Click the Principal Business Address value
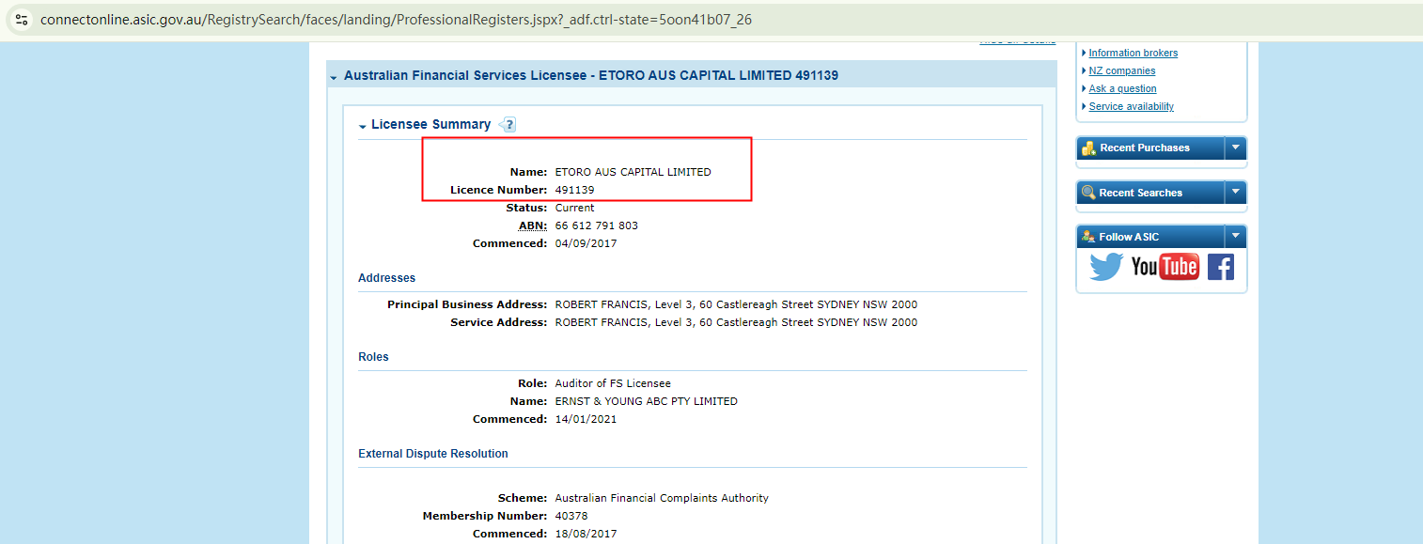Viewport: 1423px width, 544px height. click(x=736, y=304)
